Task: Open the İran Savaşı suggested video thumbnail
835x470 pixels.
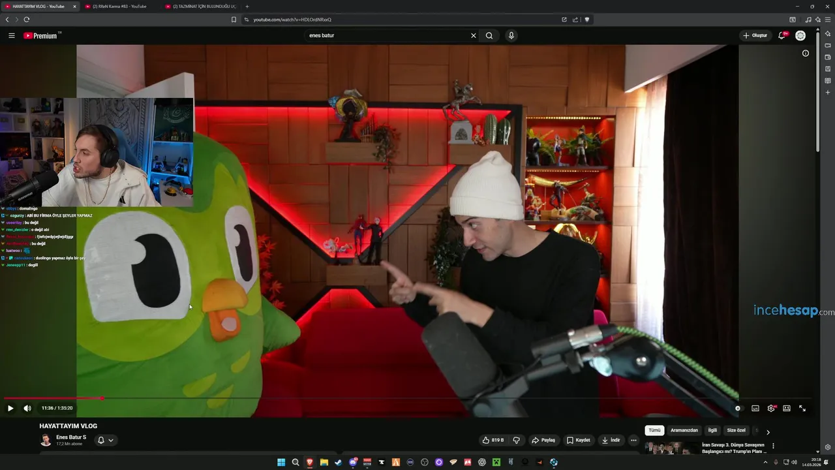Action: [672, 448]
